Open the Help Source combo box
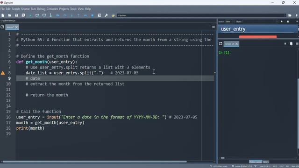This screenshot has height=168, width=299. tap(230, 21)
